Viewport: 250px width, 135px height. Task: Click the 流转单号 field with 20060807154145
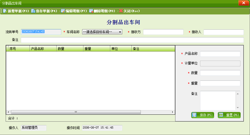[x=41, y=32]
